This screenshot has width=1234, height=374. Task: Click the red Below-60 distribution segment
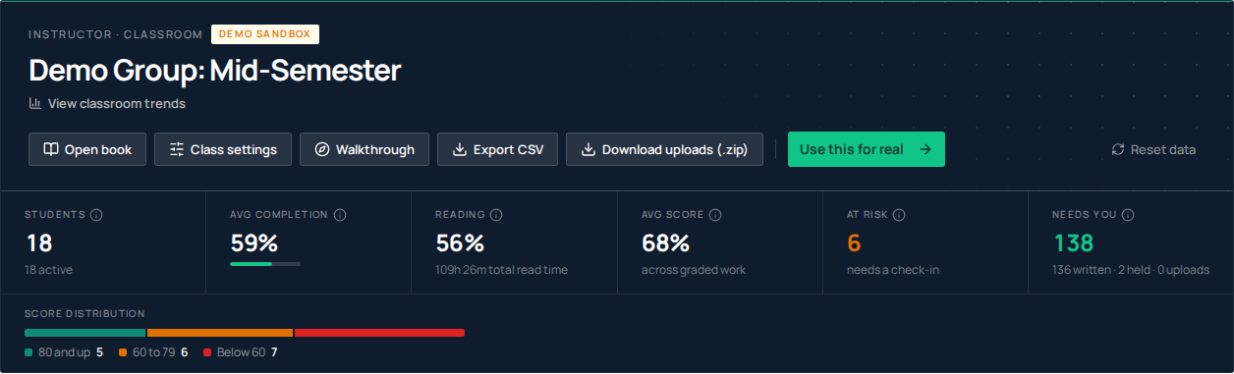(x=379, y=333)
